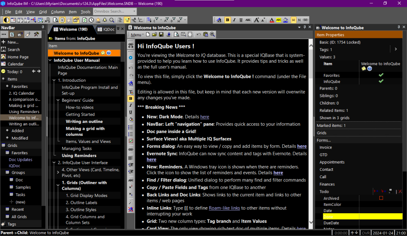The width and height of the screenshot is (407, 236).
Task: Click the three-dots icon in the NavBar toolbar
Action: [4, 35]
